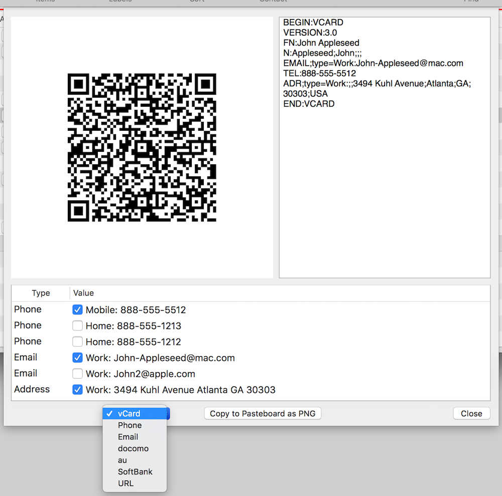The width and height of the screenshot is (502, 496).
Task: Select SoftBank from the format popup menu
Action: [135, 472]
